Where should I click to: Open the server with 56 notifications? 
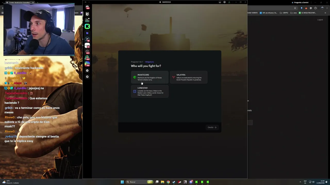coord(87,39)
